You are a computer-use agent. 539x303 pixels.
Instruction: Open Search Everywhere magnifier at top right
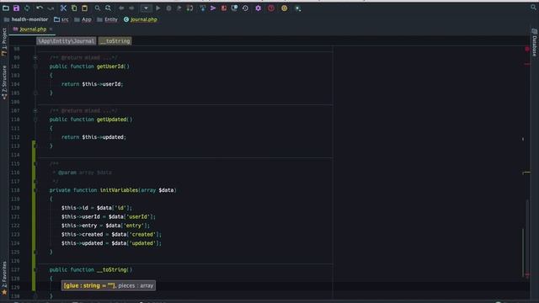(x=533, y=8)
